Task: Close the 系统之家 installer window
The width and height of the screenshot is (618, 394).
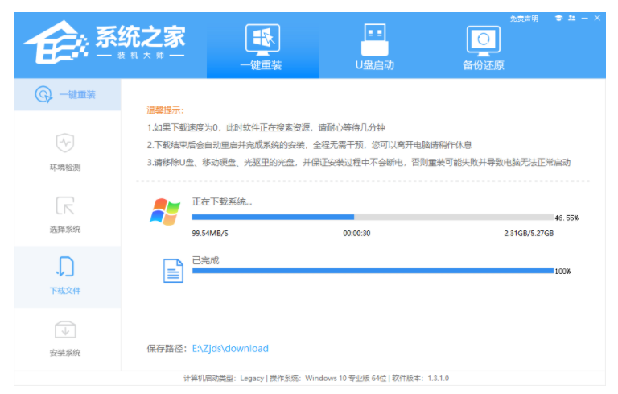Action: pos(597,18)
